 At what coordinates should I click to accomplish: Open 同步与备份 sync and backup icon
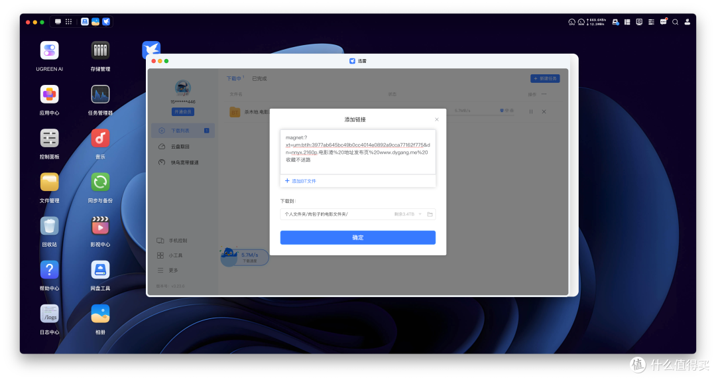[100, 182]
